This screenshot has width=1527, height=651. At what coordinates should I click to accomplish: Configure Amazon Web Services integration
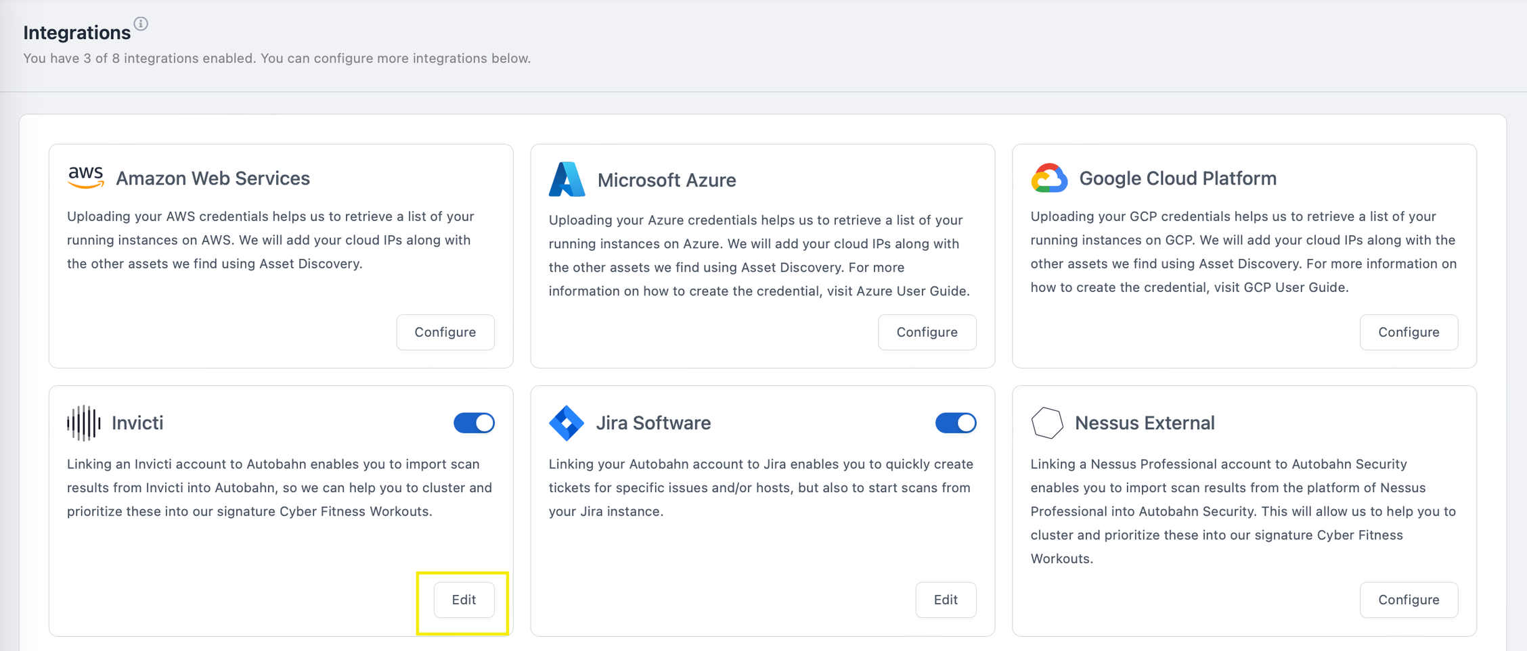[445, 332]
